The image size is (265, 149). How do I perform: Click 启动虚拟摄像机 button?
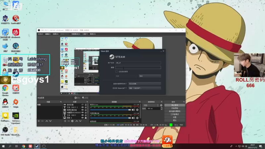pyautogui.click(x=175, y=111)
